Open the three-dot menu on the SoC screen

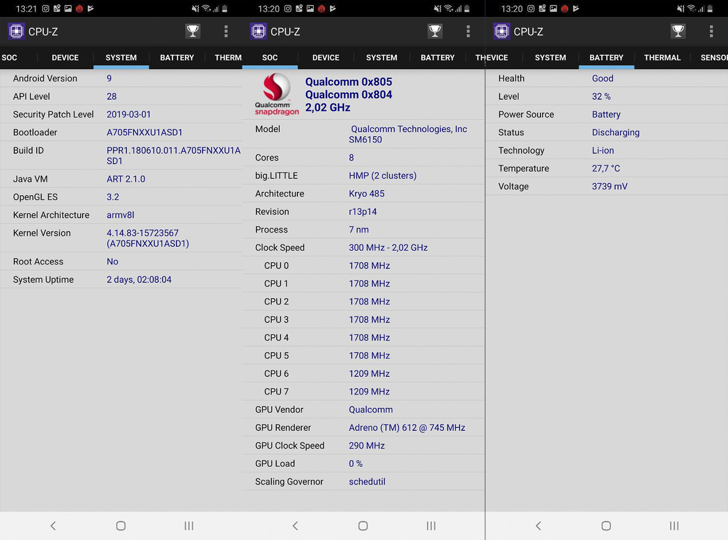click(468, 31)
